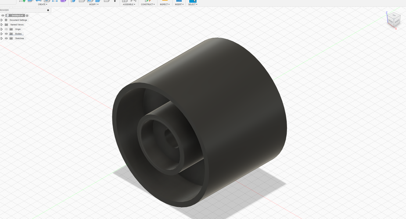Hide Sketches via its eye icon
Viewport: 406px width, 219px height.
6,38
